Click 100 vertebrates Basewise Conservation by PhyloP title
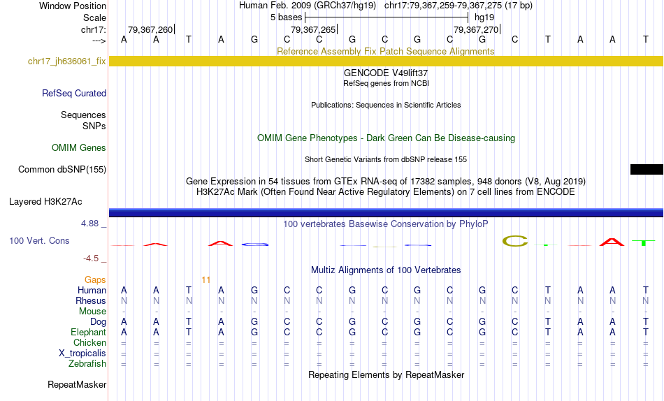664x401 pixels. 386,224
